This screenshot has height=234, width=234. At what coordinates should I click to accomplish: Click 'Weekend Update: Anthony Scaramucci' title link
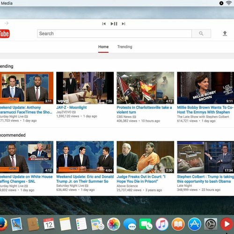click(x=26, y=110)
